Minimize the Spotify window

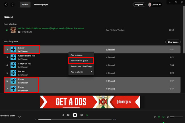pos(170,2)
